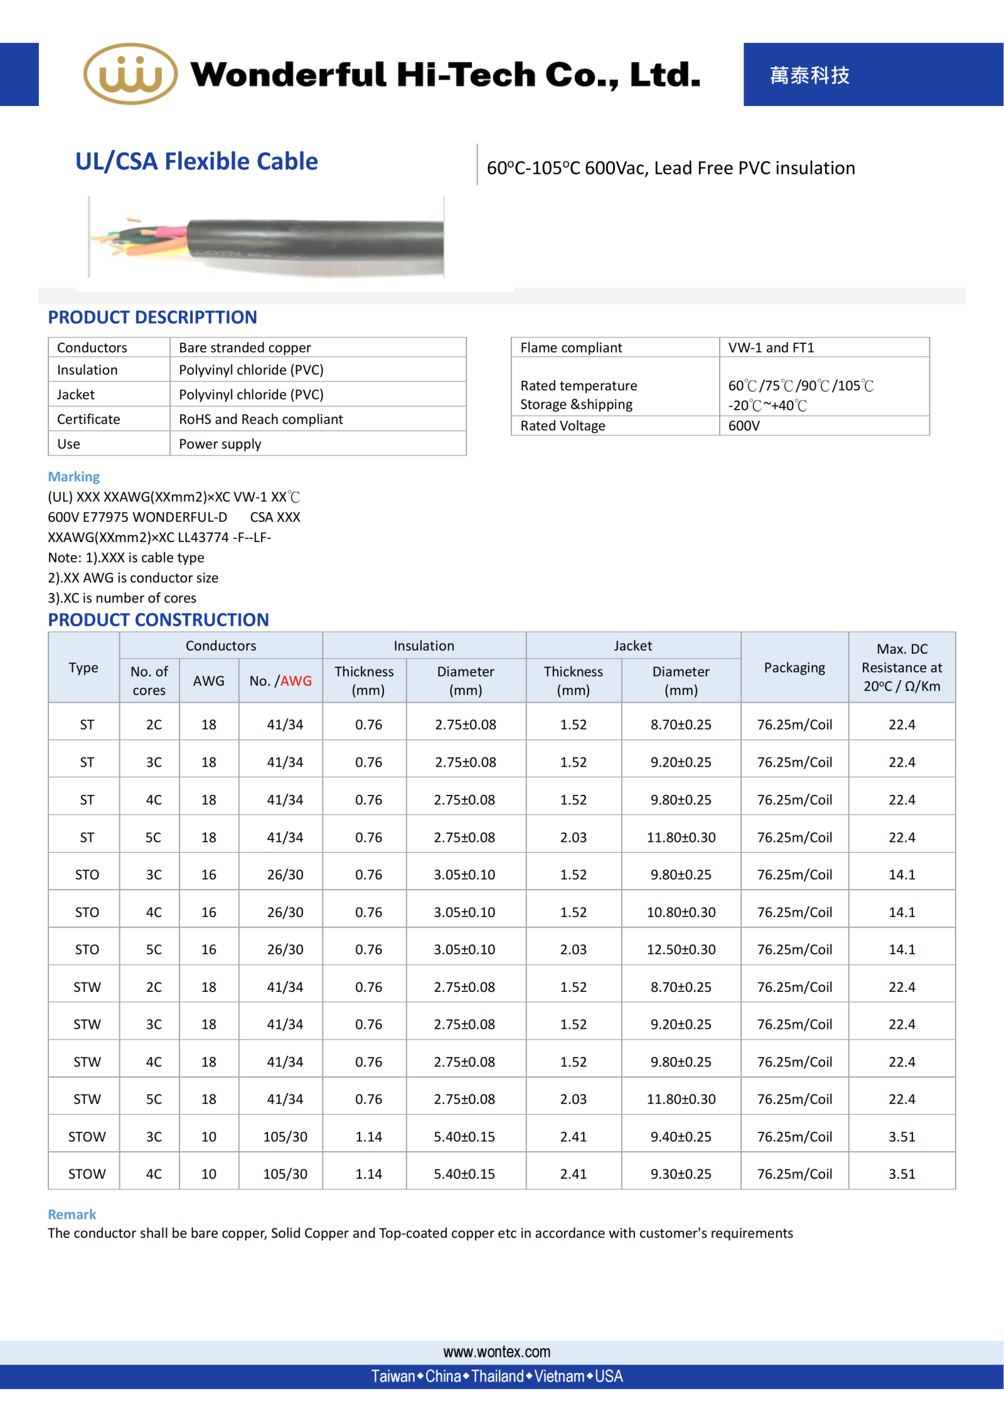Select the VW-1 and FT1 flame compliance value
Viewport: 1004px width, 1419px height.
(x=771, y=348)
